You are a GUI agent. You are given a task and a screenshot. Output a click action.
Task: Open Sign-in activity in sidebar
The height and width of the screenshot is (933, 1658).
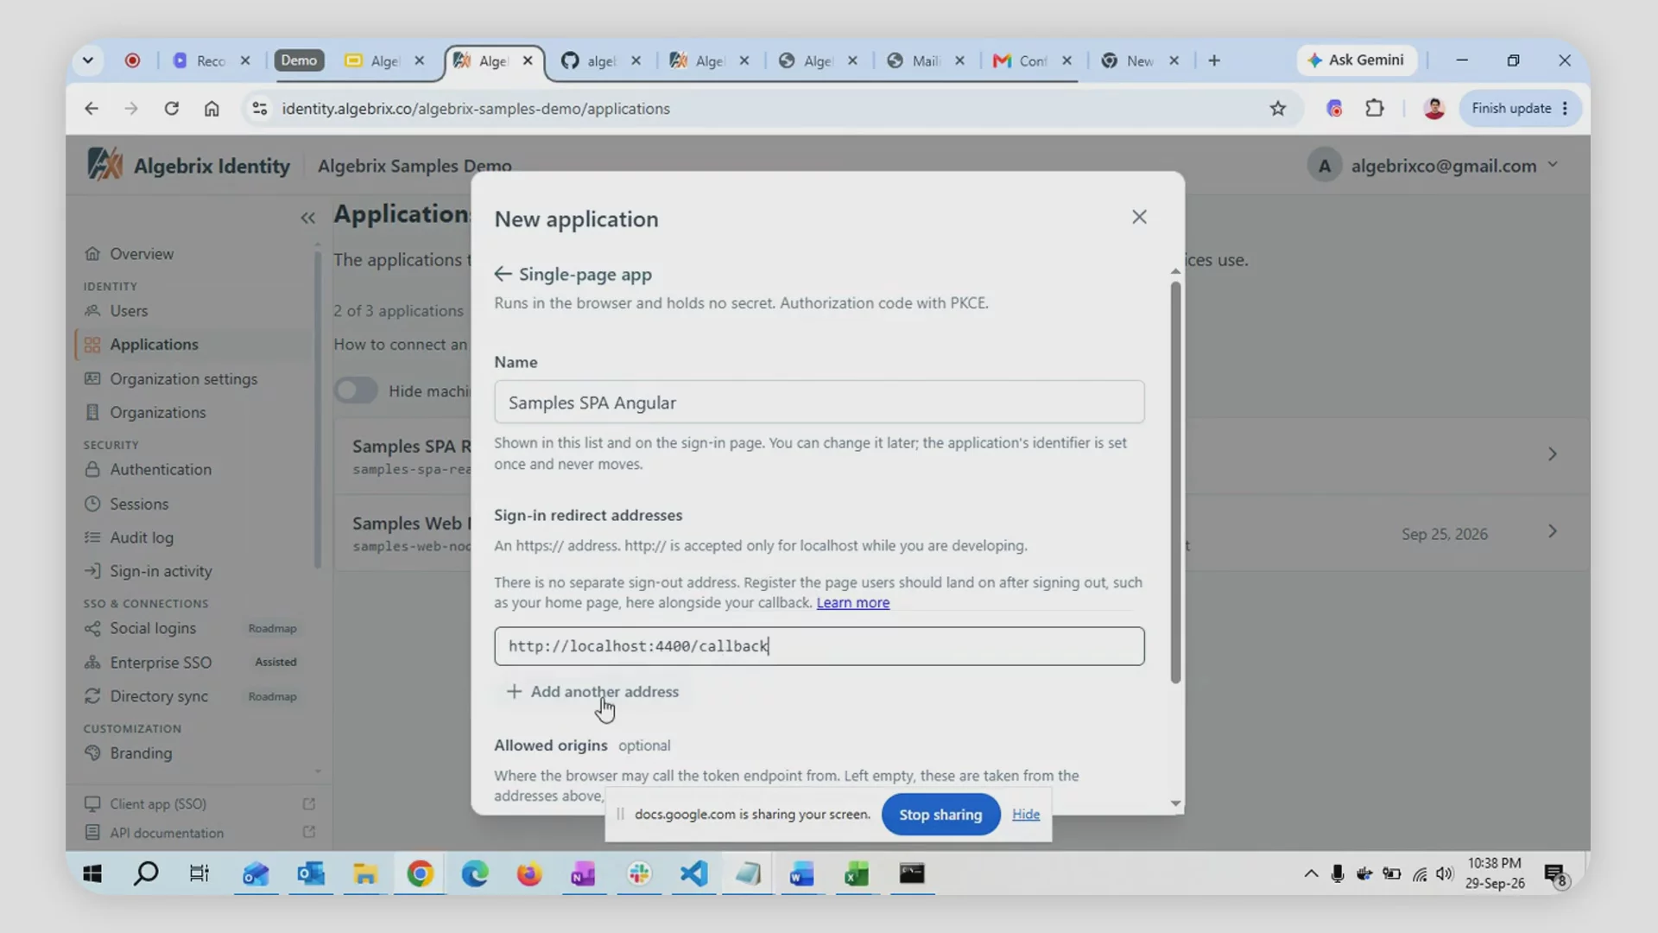pos(160,571)
